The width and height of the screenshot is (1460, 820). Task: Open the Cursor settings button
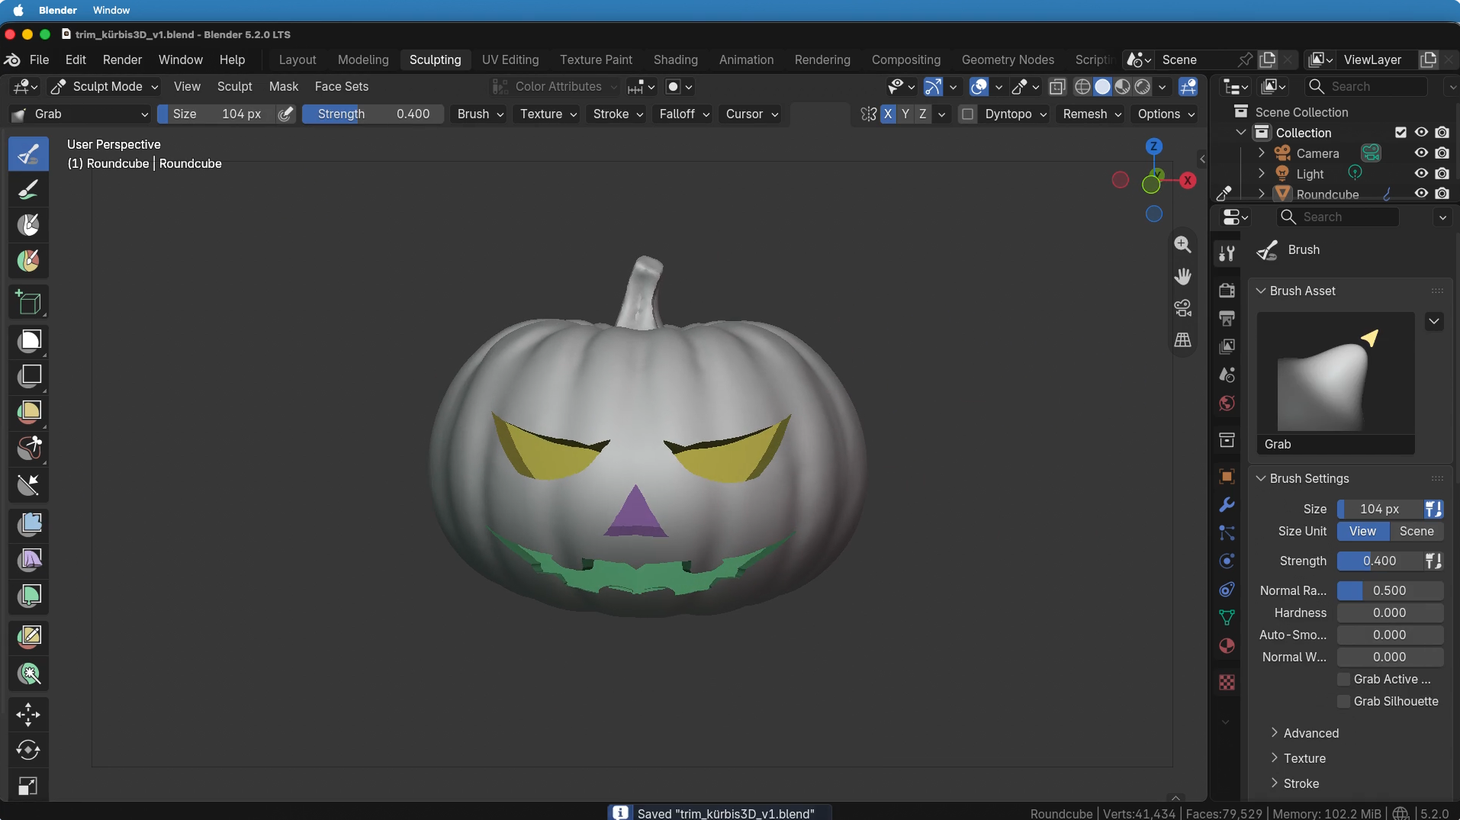(x=751, y=114)
